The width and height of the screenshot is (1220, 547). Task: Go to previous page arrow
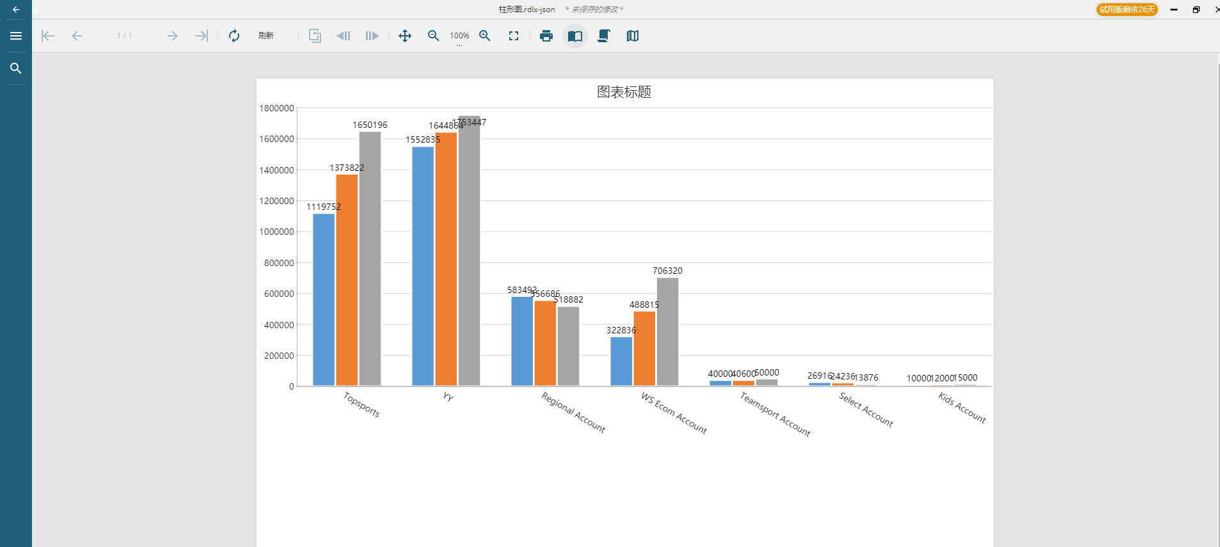click(x=77, y=36)
